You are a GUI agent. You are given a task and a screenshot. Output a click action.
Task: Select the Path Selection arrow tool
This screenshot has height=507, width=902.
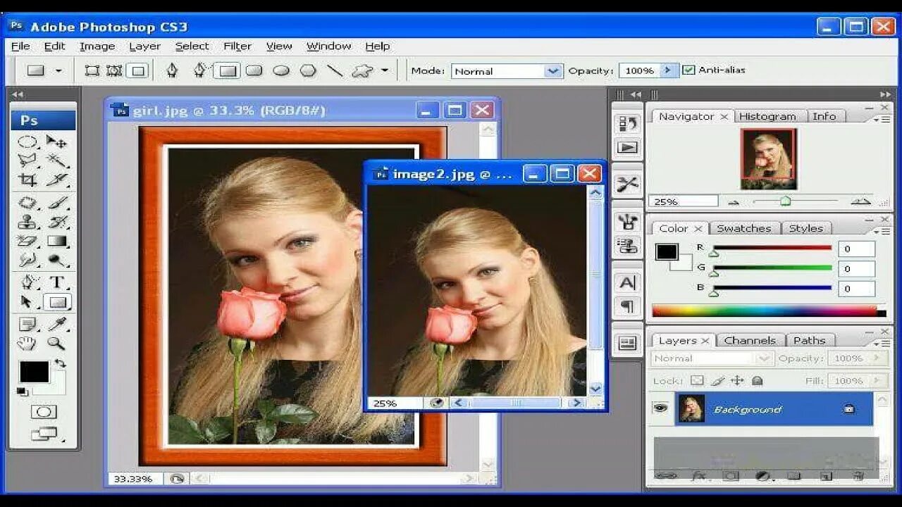click(27, 302)
